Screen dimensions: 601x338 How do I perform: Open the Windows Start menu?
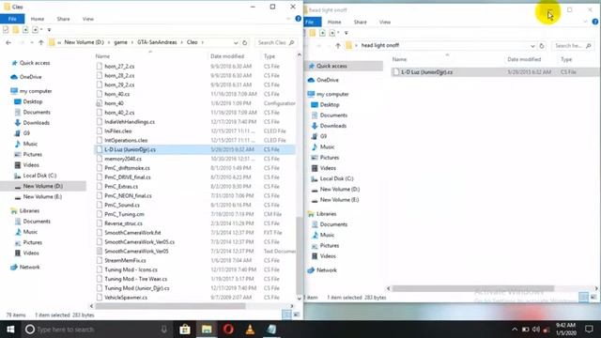(10, 330)
